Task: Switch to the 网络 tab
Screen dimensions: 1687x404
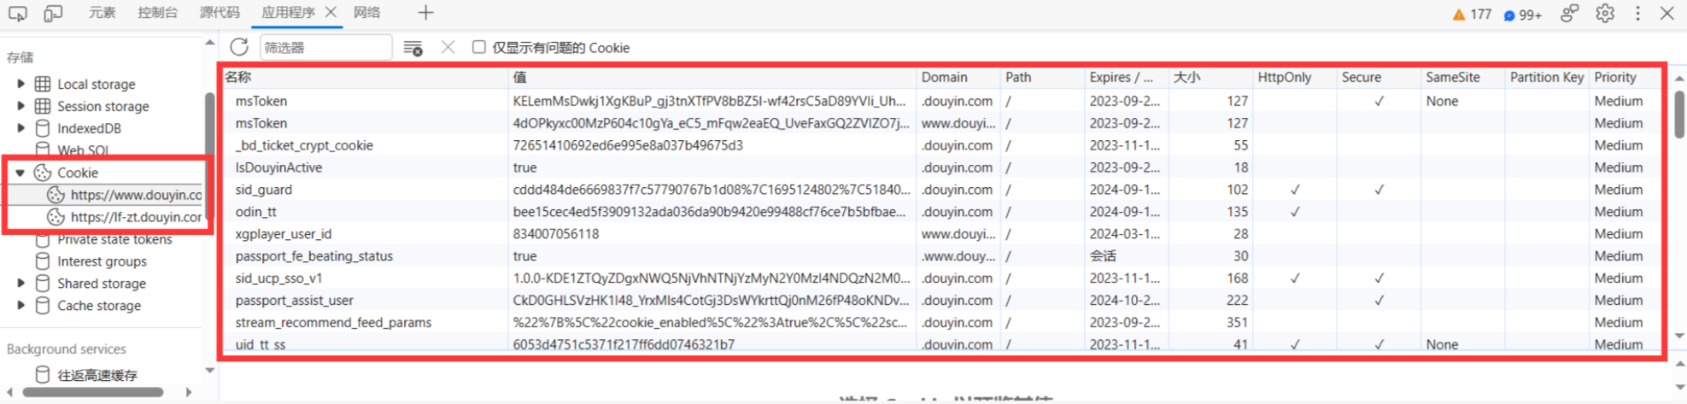Action: (367, 13)
